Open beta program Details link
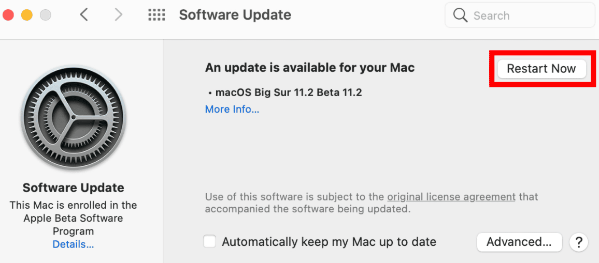The image size is (599, 263). 74,244
